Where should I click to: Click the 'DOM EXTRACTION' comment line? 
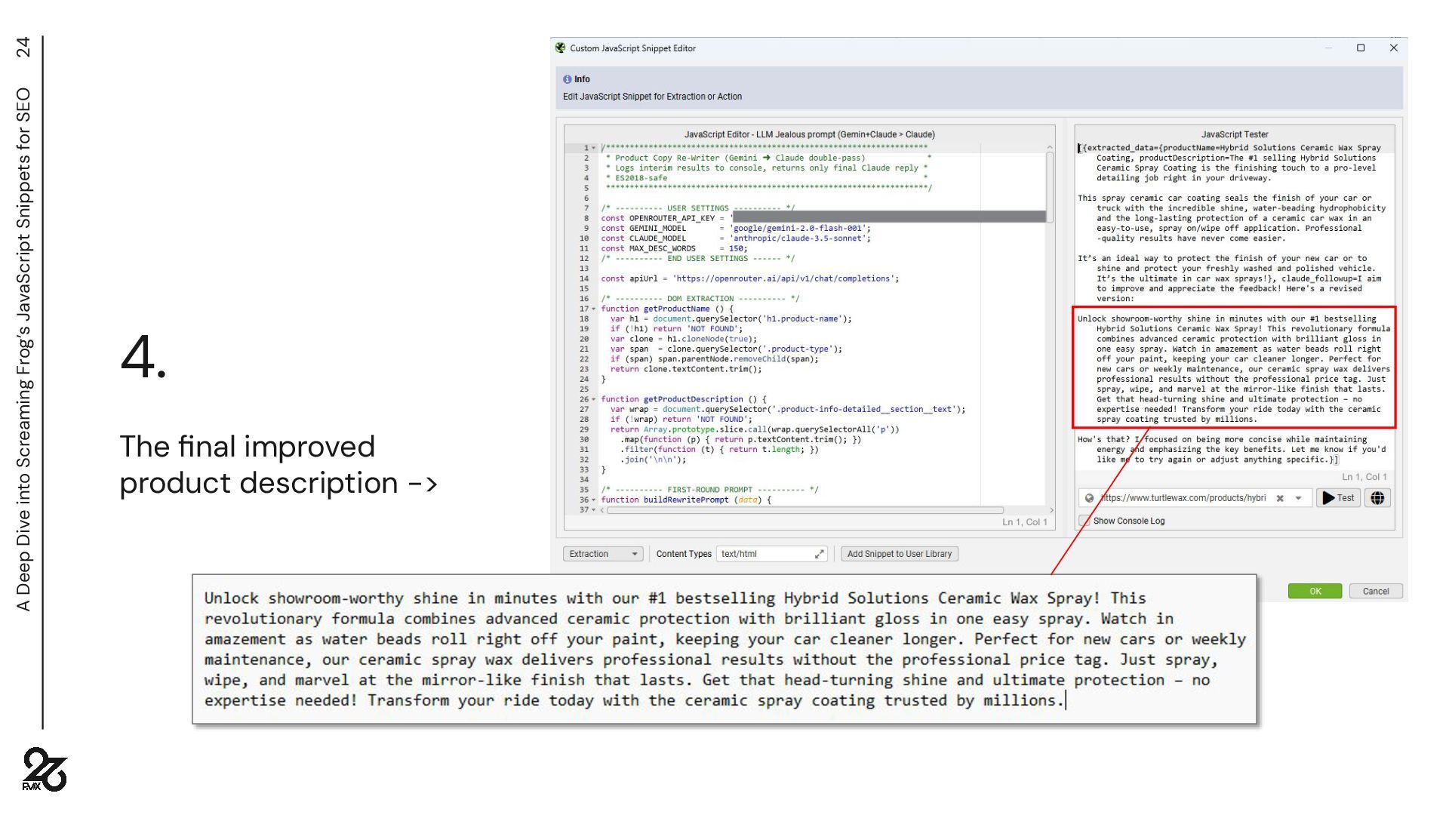pos(700,299)
